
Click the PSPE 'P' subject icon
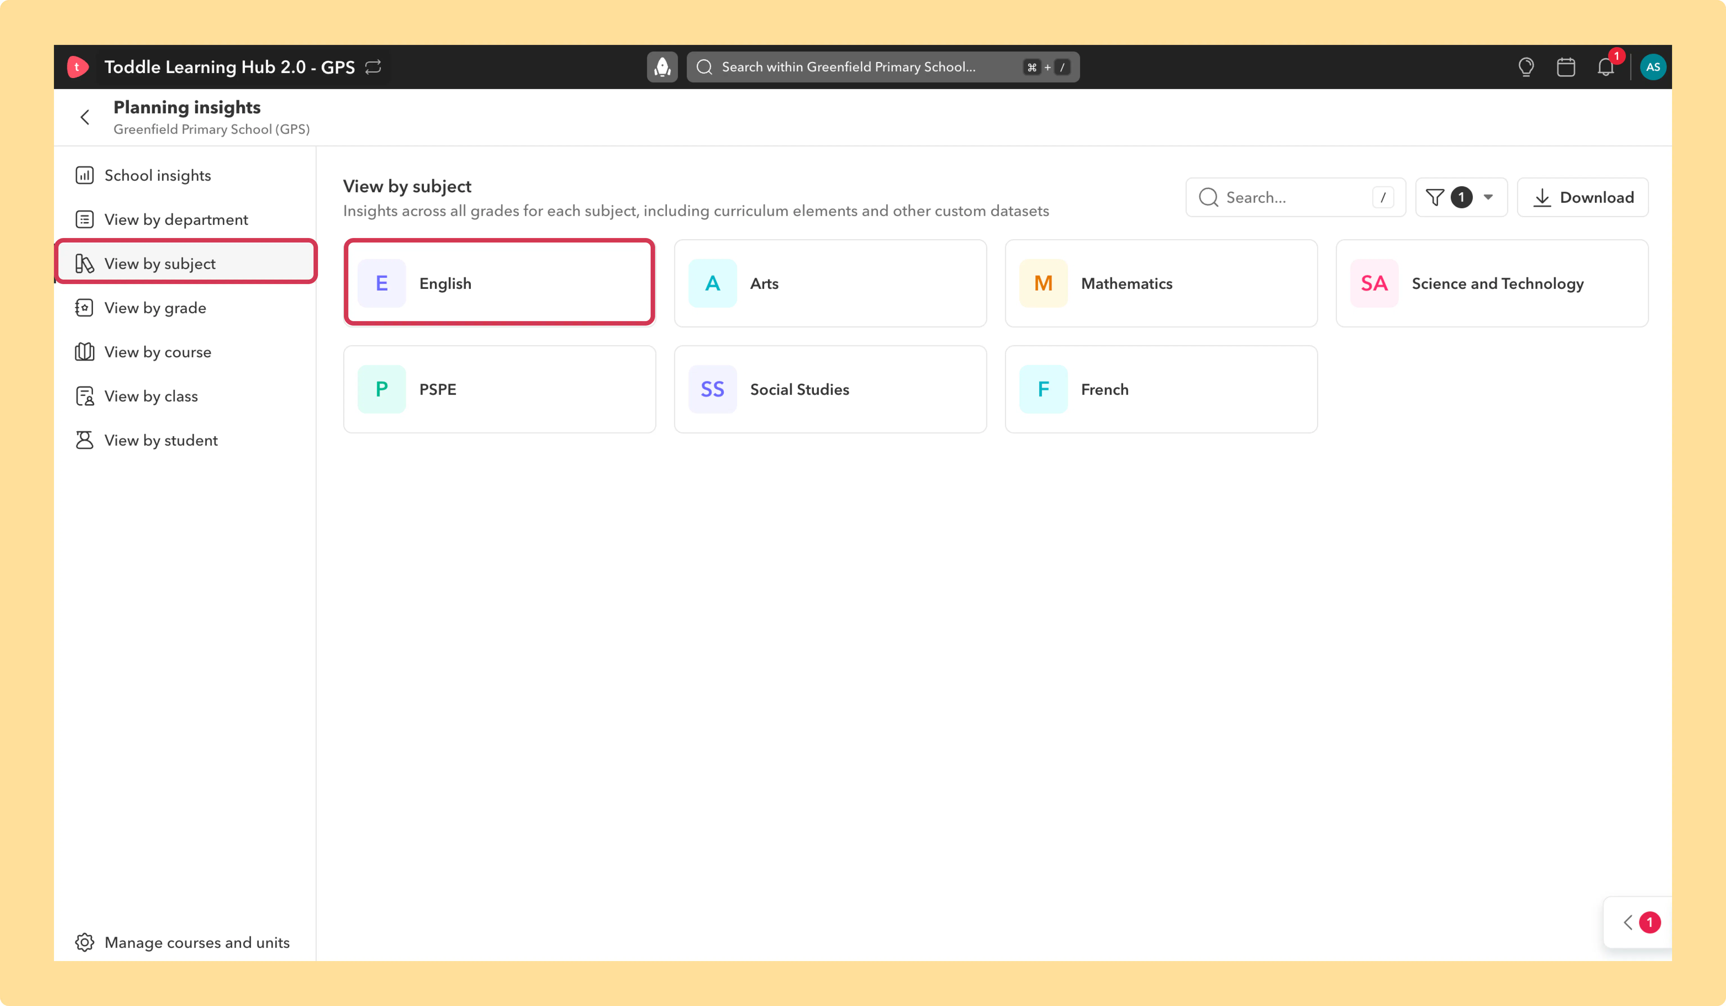381,389
